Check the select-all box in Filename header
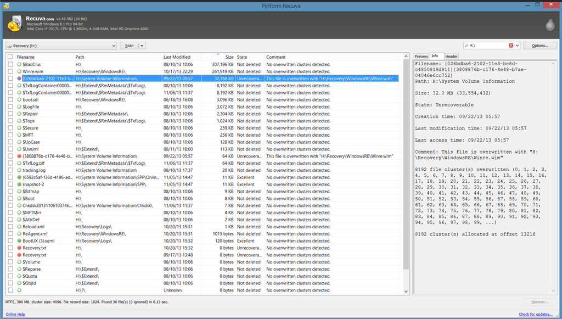 click(10, 57)
